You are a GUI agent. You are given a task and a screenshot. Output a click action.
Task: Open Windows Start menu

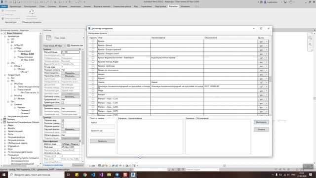point(4,175)
